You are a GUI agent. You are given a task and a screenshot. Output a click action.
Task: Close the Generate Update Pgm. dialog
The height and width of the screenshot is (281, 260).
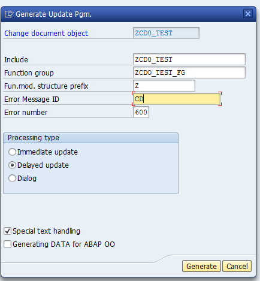click(x=248, y=14)
